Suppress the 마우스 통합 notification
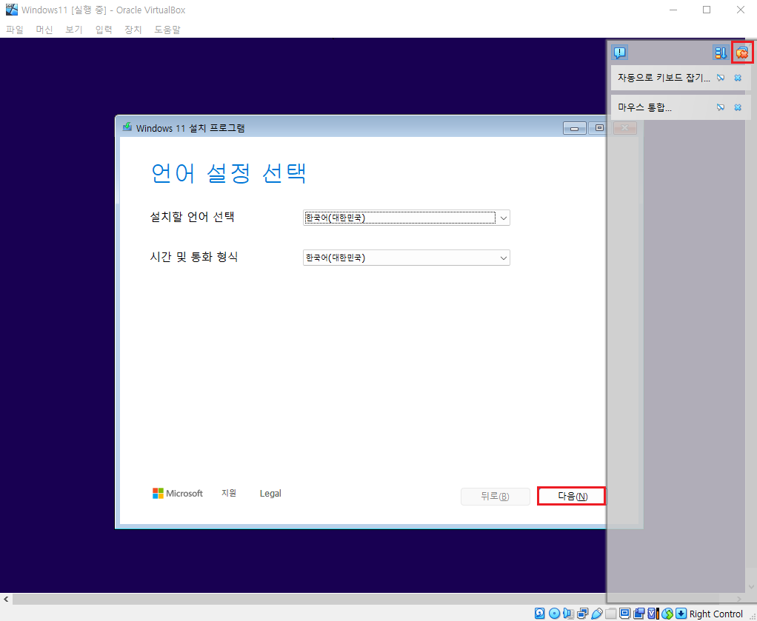 point(720,107)
